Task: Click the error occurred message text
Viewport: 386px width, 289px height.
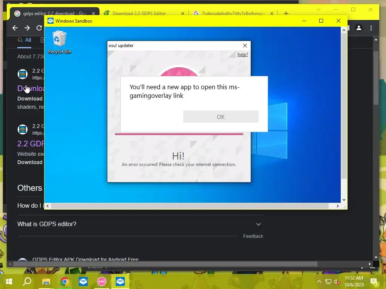Action: point(179,164)
